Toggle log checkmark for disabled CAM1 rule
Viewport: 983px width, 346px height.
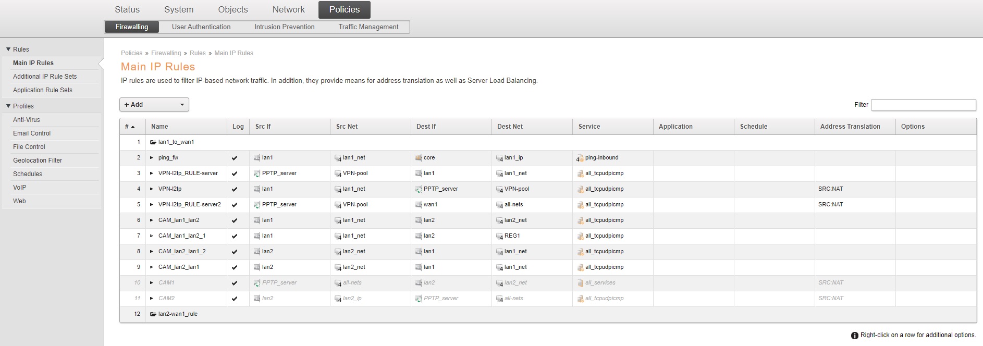click(x=235, y=283)
